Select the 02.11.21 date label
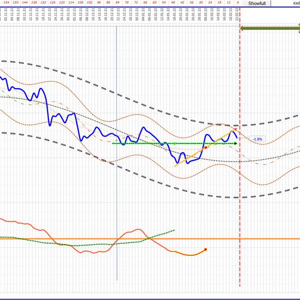Viewport: 300px width, 300px height. (5, 14)
